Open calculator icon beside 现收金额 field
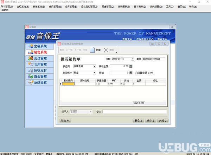 click(131, 66)
